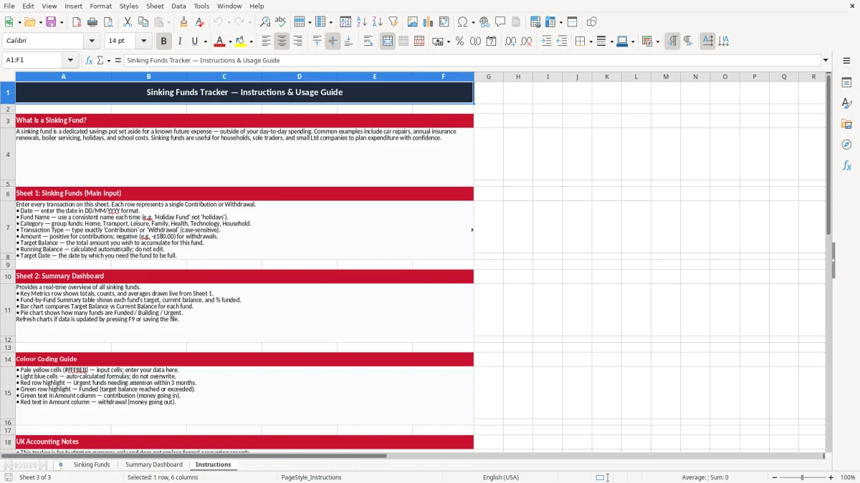860x483 pixels.
Task: Insert an image
Action: (x=413, y=22)
